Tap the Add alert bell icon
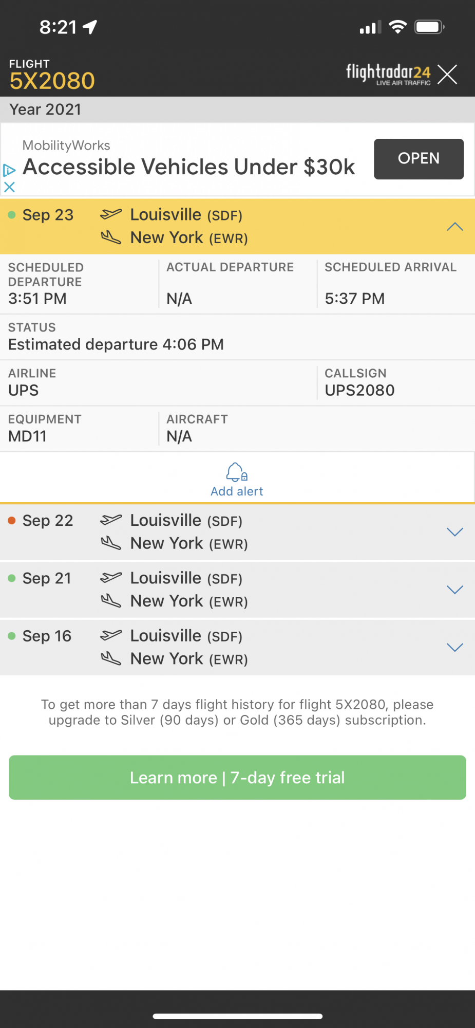 pos(237,472)
